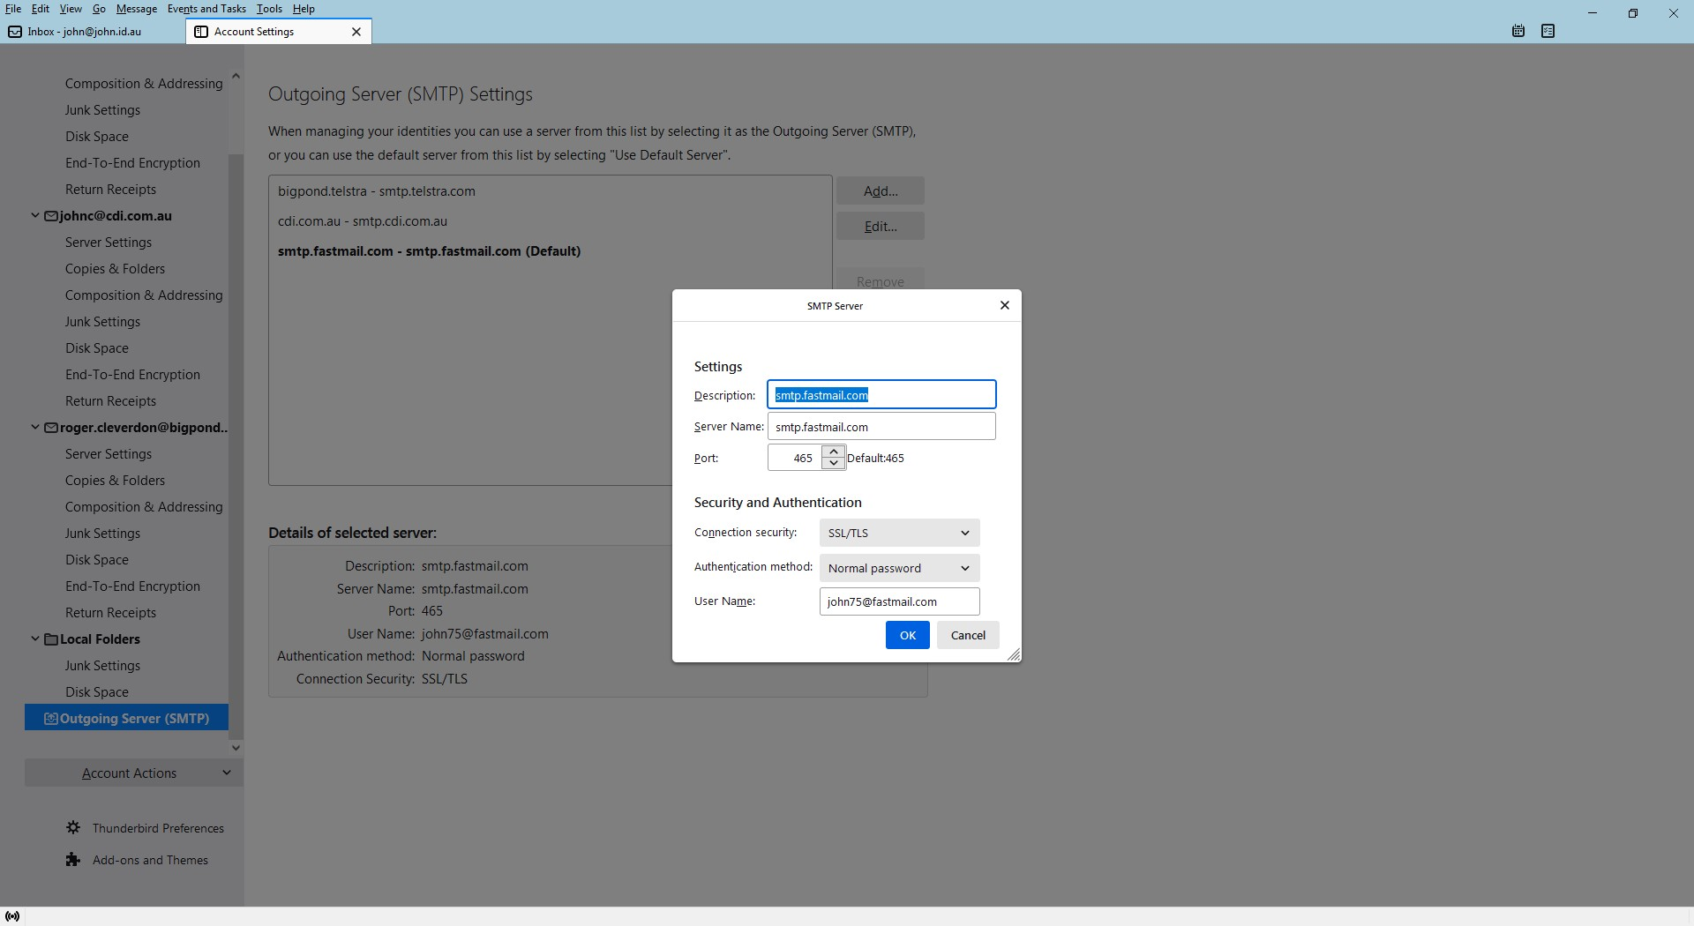
Task: Open the Authentication method dropdown
Action: [x=899, y=568]
